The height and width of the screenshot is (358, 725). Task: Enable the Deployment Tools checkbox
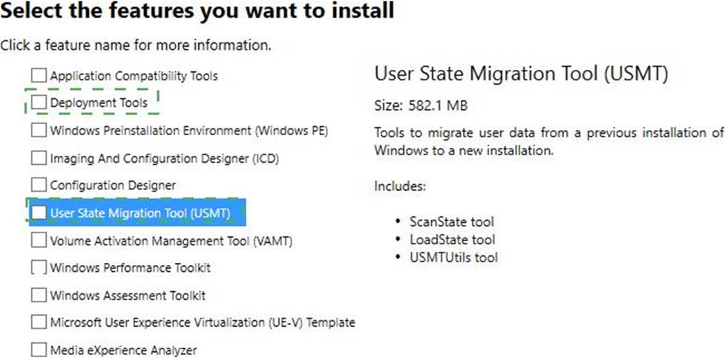(x=39, y=102)
